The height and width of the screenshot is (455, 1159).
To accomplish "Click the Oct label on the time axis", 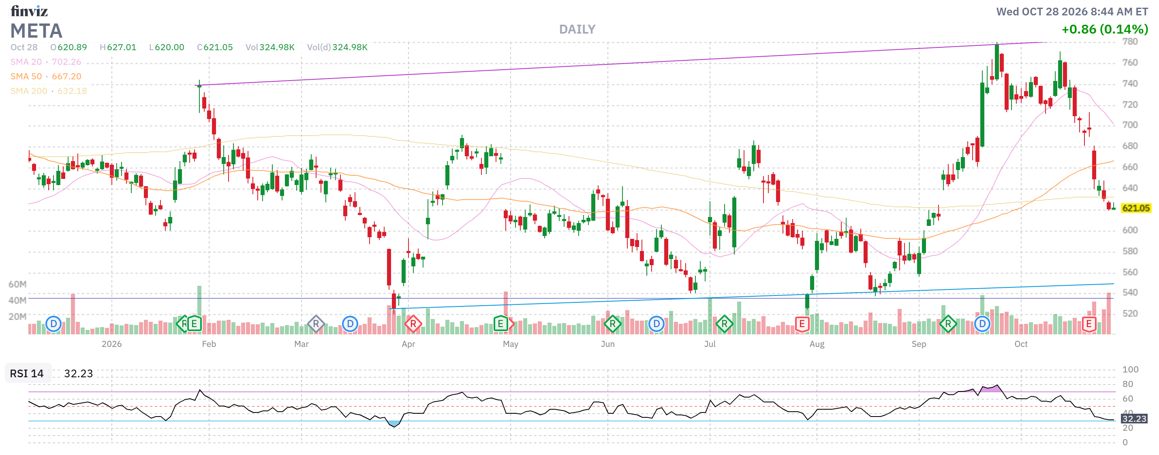I will tap(1021, 344).
